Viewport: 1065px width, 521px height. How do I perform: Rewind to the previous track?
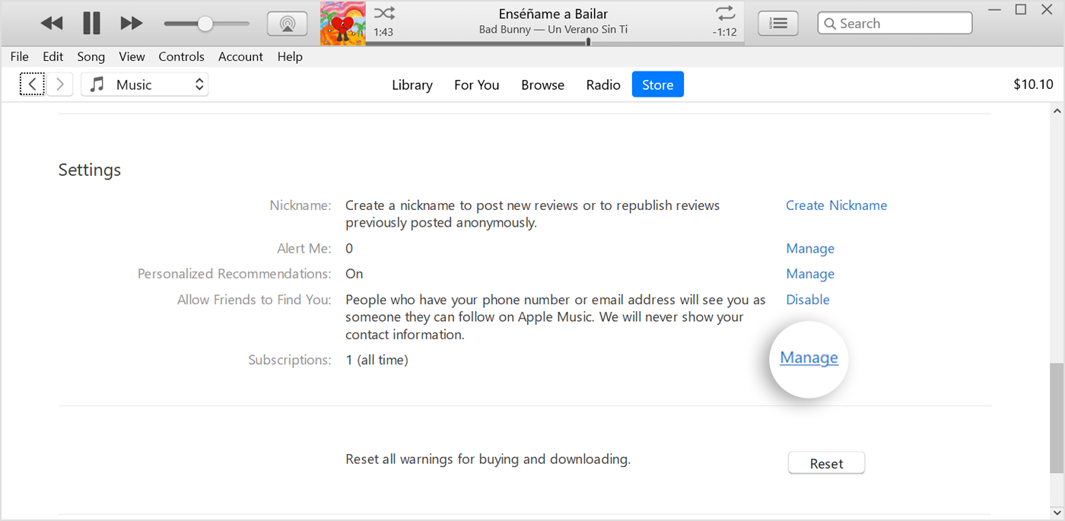pos(52,23)
